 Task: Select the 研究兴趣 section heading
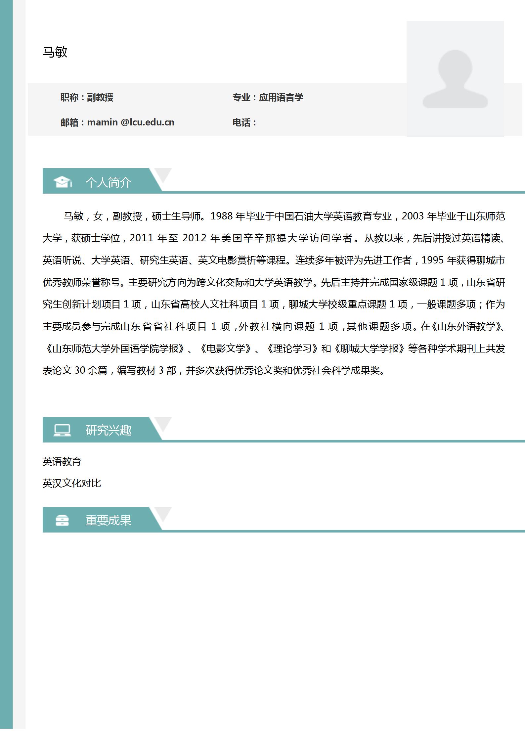108,430
